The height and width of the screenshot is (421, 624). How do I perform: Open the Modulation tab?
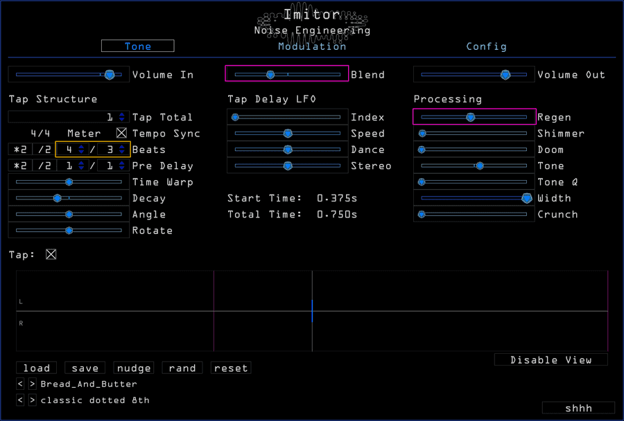tap(312, 46)
